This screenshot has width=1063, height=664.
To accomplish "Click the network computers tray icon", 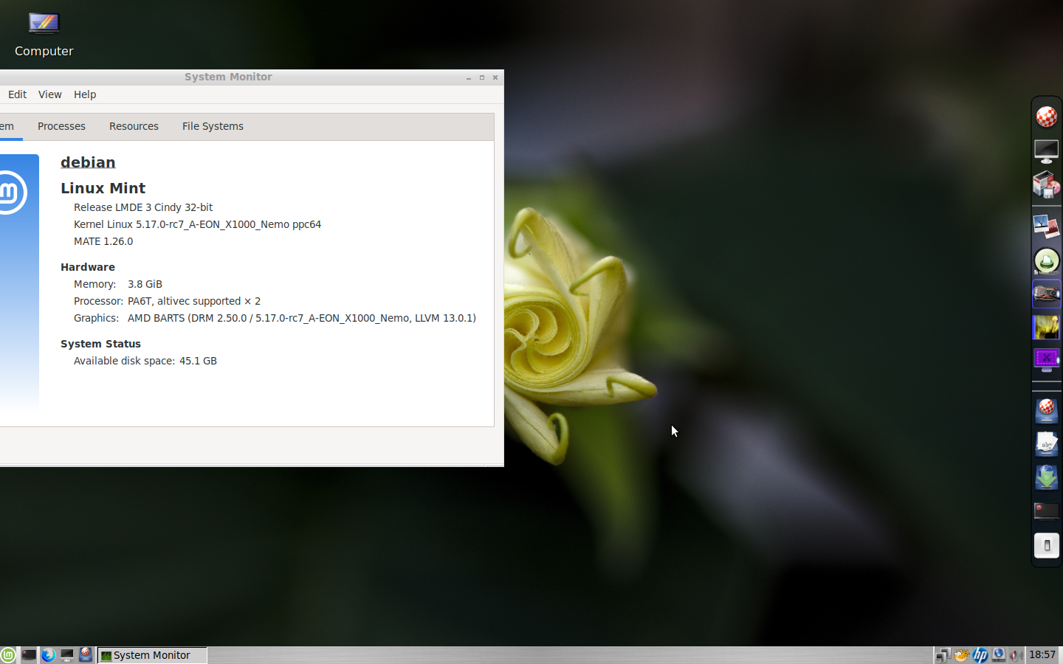I will tap(943, 655).
